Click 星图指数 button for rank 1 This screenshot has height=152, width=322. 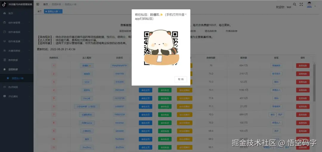click(303, 66)
